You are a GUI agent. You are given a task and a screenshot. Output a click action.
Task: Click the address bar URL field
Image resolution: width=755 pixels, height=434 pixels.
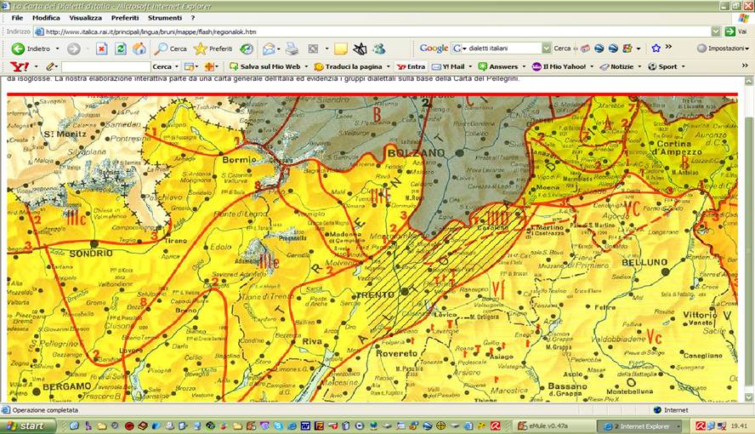pos(372,31)
